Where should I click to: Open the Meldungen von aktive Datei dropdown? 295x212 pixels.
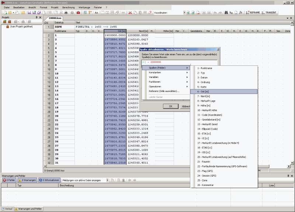tap(108, 180)
